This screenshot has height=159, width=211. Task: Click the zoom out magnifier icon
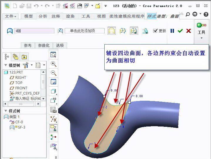click(x=53, y=73)
